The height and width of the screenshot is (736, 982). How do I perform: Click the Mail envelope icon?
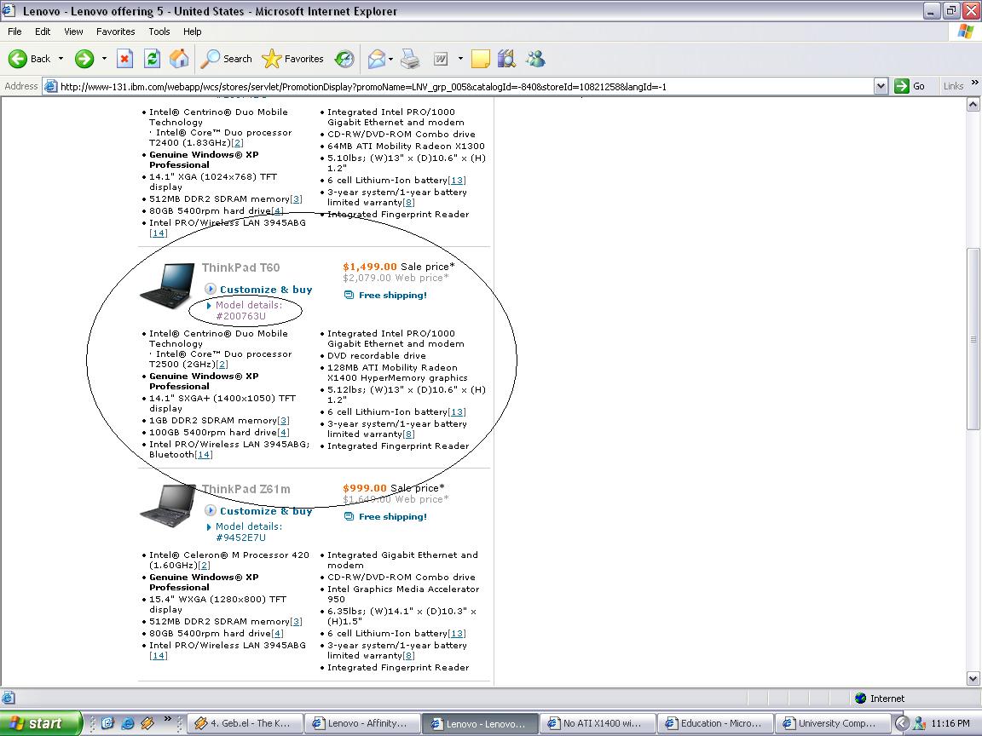coord(377,59)
